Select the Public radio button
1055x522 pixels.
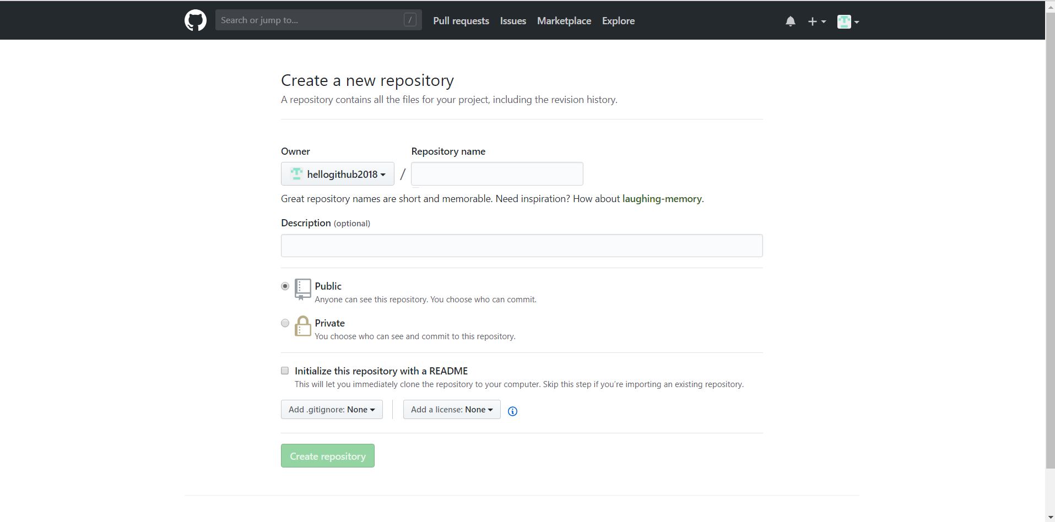pyautogui.click(x=285, y=286)
